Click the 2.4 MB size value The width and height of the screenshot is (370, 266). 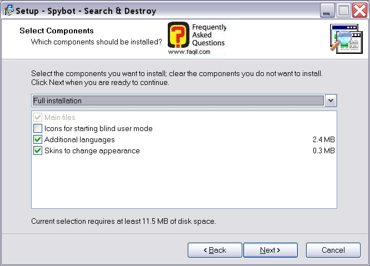(323, 139)
